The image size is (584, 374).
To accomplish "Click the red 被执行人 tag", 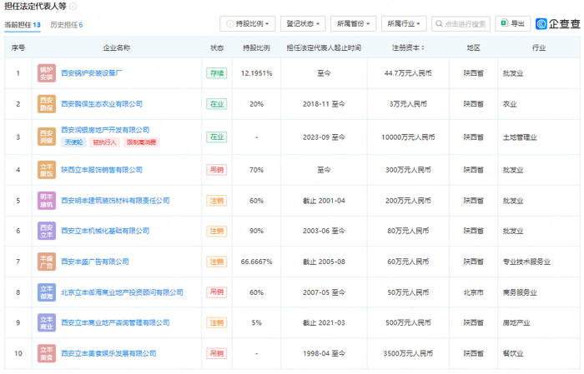I will [x=104, y=142].
